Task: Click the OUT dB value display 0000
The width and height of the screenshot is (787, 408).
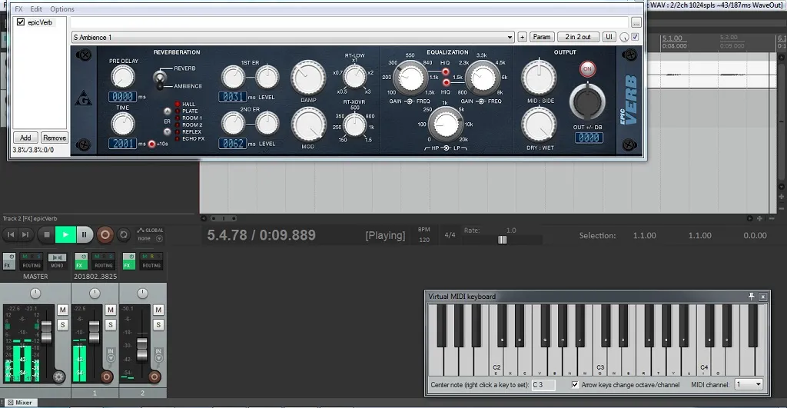Action: click(588, 138)
